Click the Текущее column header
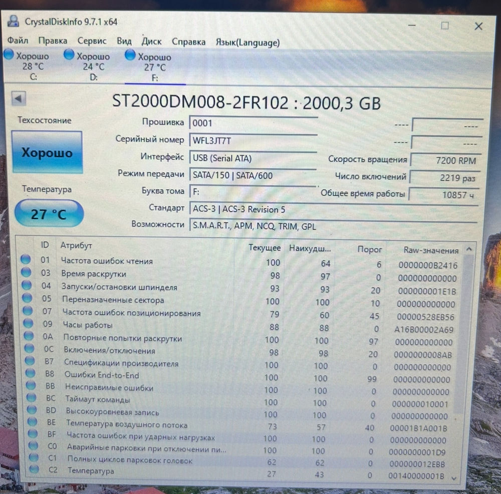The height and width of the screenshot is (494, 501). 265,248
